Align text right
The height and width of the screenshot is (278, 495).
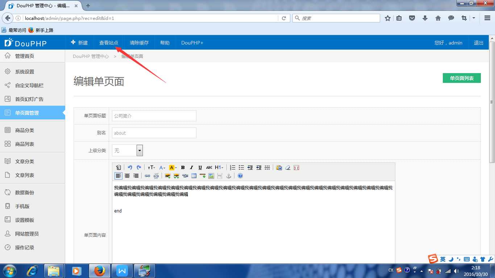click(x=136, y=176)
